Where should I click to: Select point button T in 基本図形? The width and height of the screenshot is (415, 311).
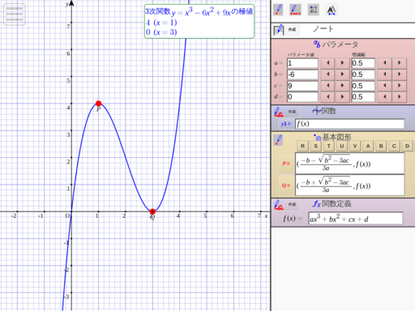[x=329, y=146]
